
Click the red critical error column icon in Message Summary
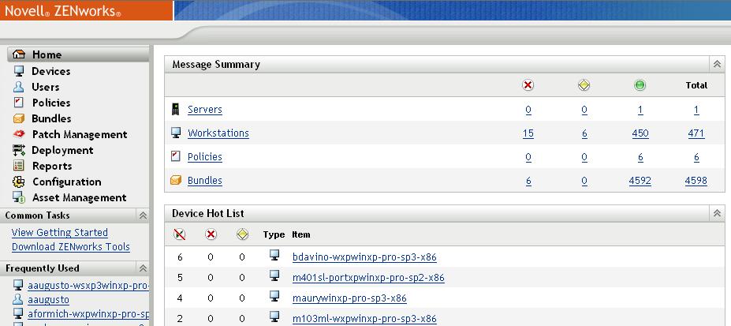coord(528,85)
